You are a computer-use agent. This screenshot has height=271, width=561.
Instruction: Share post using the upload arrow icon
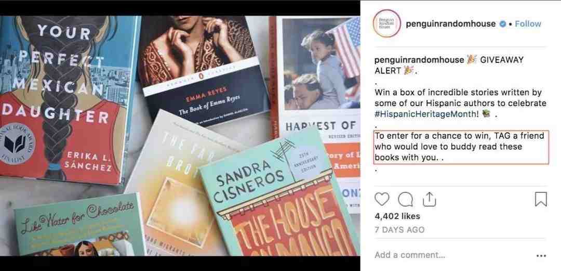point(429,199)
